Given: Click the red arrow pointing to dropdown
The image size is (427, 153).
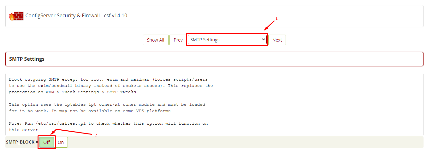Looking at the screenshot, I should coord(270,25).
